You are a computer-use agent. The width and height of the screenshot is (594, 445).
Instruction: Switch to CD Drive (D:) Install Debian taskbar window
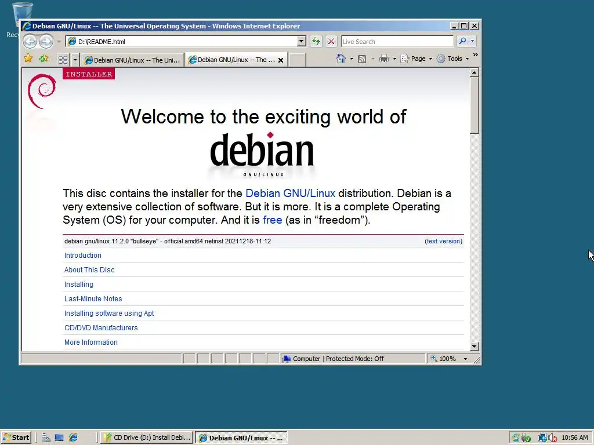pyautogui.click(x=147, y=437)
